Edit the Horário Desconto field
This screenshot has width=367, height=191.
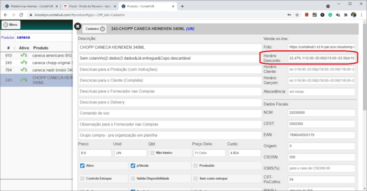point(321,58)
